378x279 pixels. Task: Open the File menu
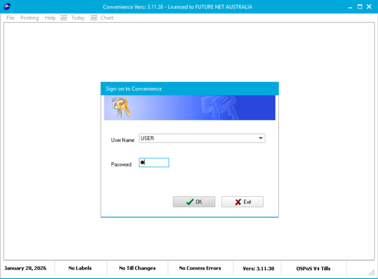click(10, 18)
